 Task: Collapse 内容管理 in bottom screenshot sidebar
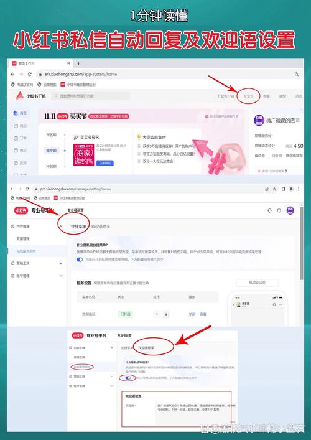(112, 348)
